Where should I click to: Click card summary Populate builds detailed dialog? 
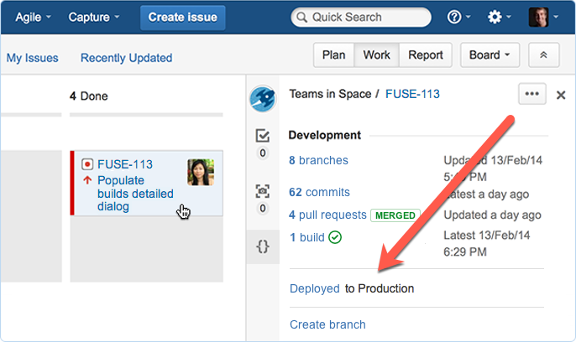pyautogui.click(x=135, y=193)
